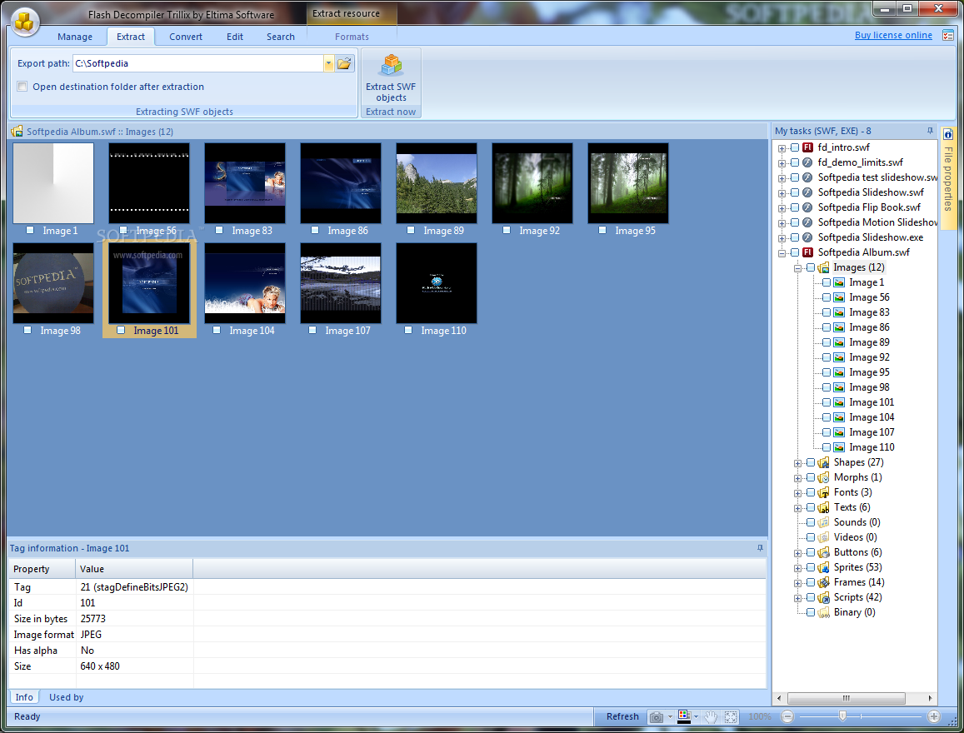
Task: Click the pin icon of Tag information panel
Action: click(760, 548)
